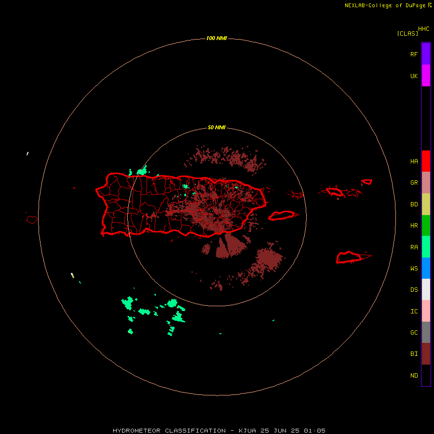The height and width of the screenshot is (434, 434).
Task: Click the BI legend label
Action: [414, 354]
